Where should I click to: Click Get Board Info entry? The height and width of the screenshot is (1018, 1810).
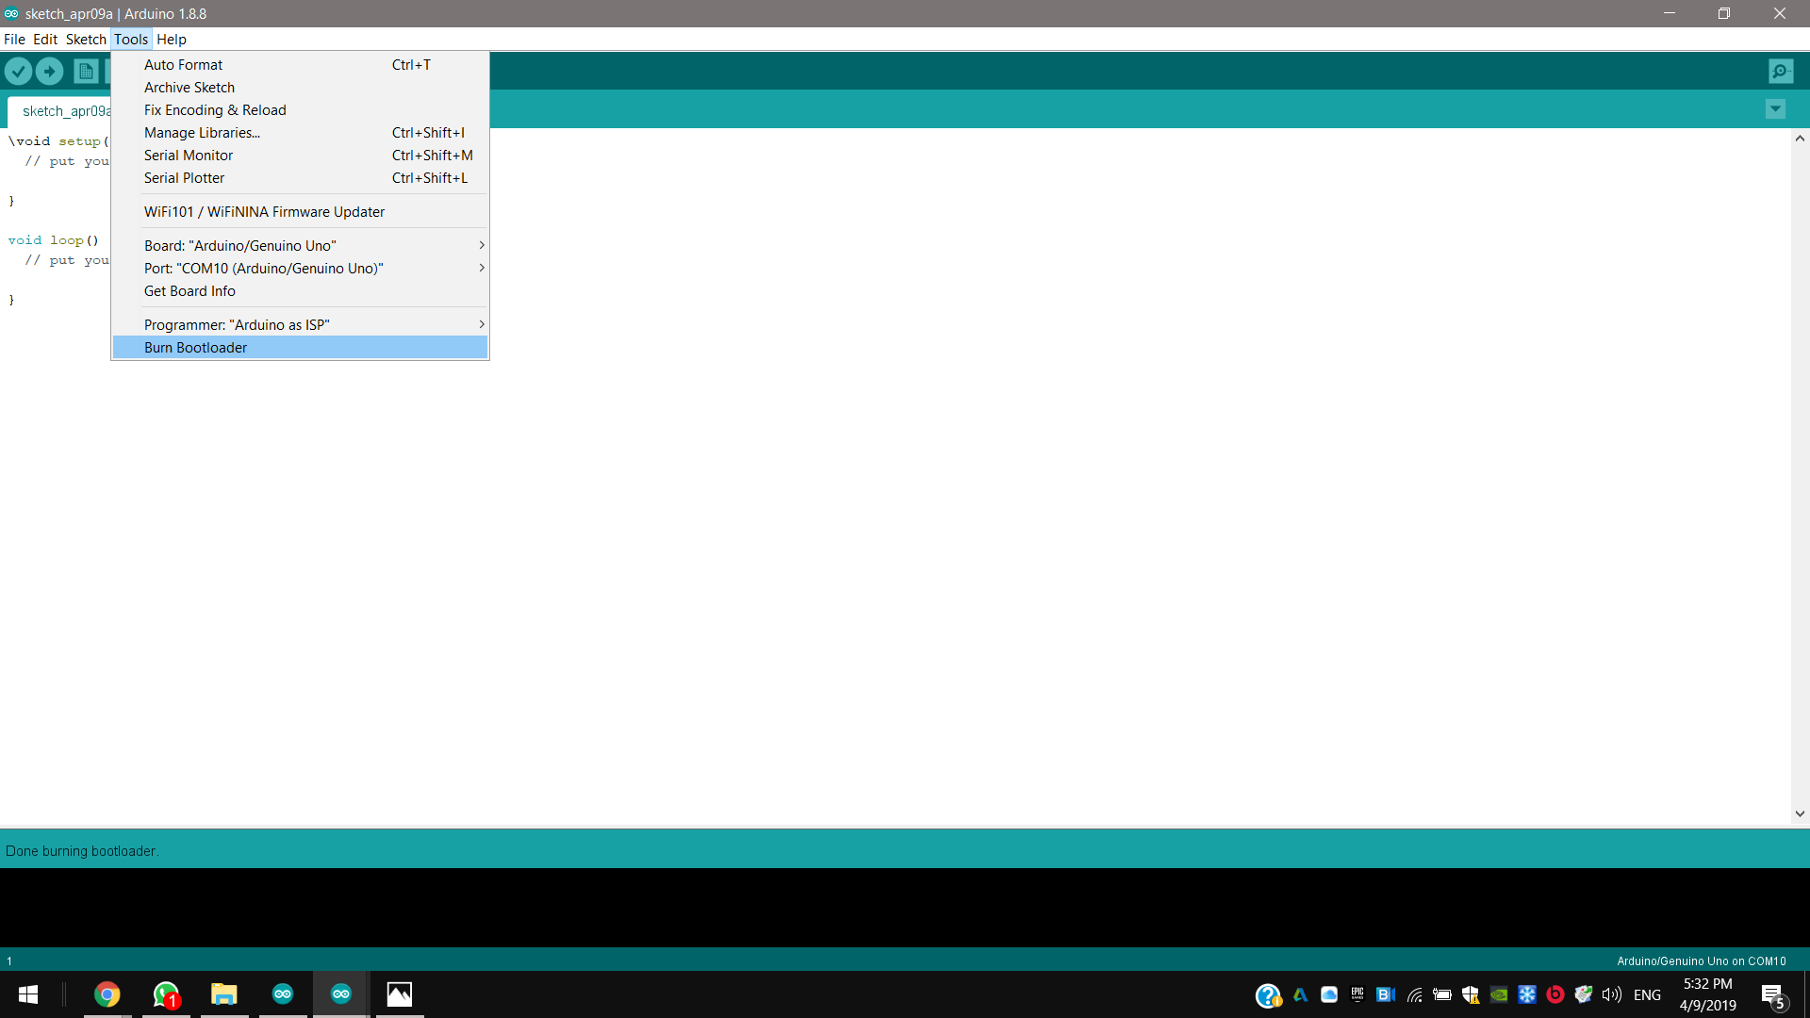[x=189, y=290]
